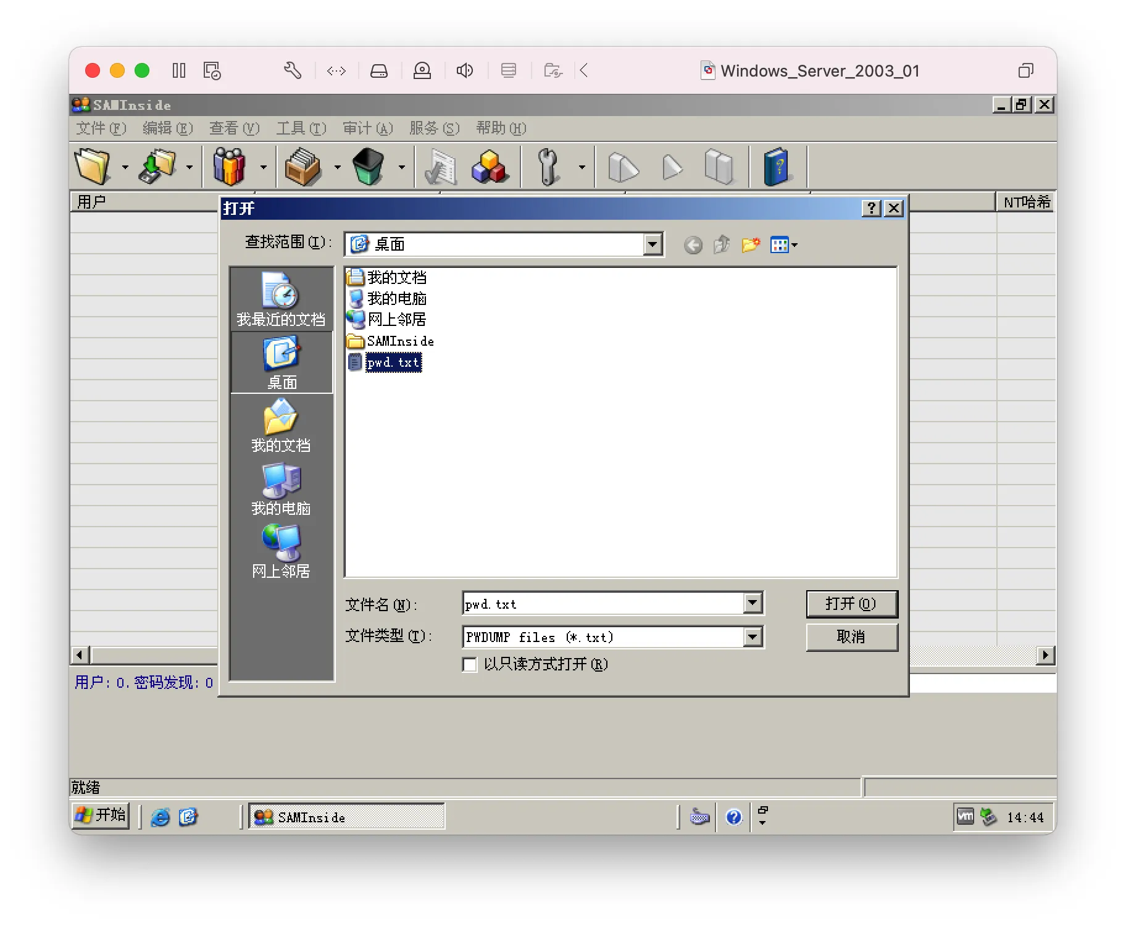
Task: Open the 工具(T) menu
Action: coord(301,128)
